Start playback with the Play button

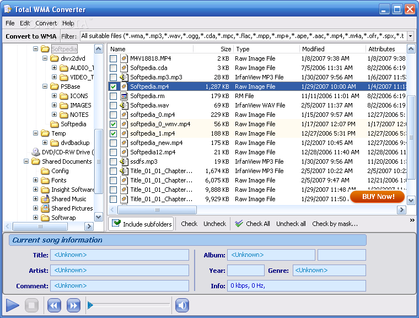12,305
